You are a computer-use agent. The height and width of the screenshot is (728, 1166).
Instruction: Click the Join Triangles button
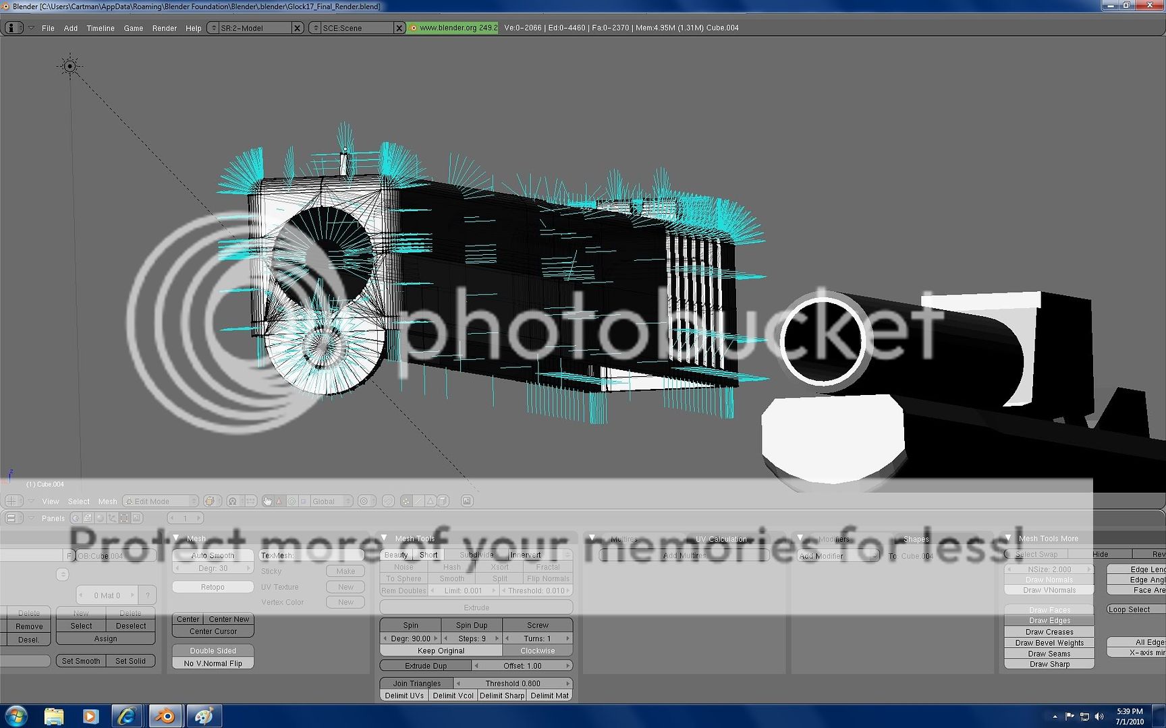click(x=416, y=683)
